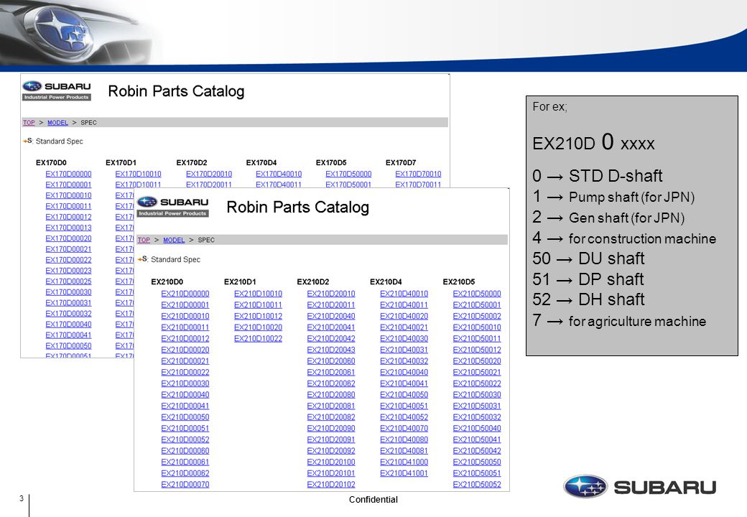747x517 pixels.
Task: Click the '50 → DU shaft' legend line
Action: (588, 258)
